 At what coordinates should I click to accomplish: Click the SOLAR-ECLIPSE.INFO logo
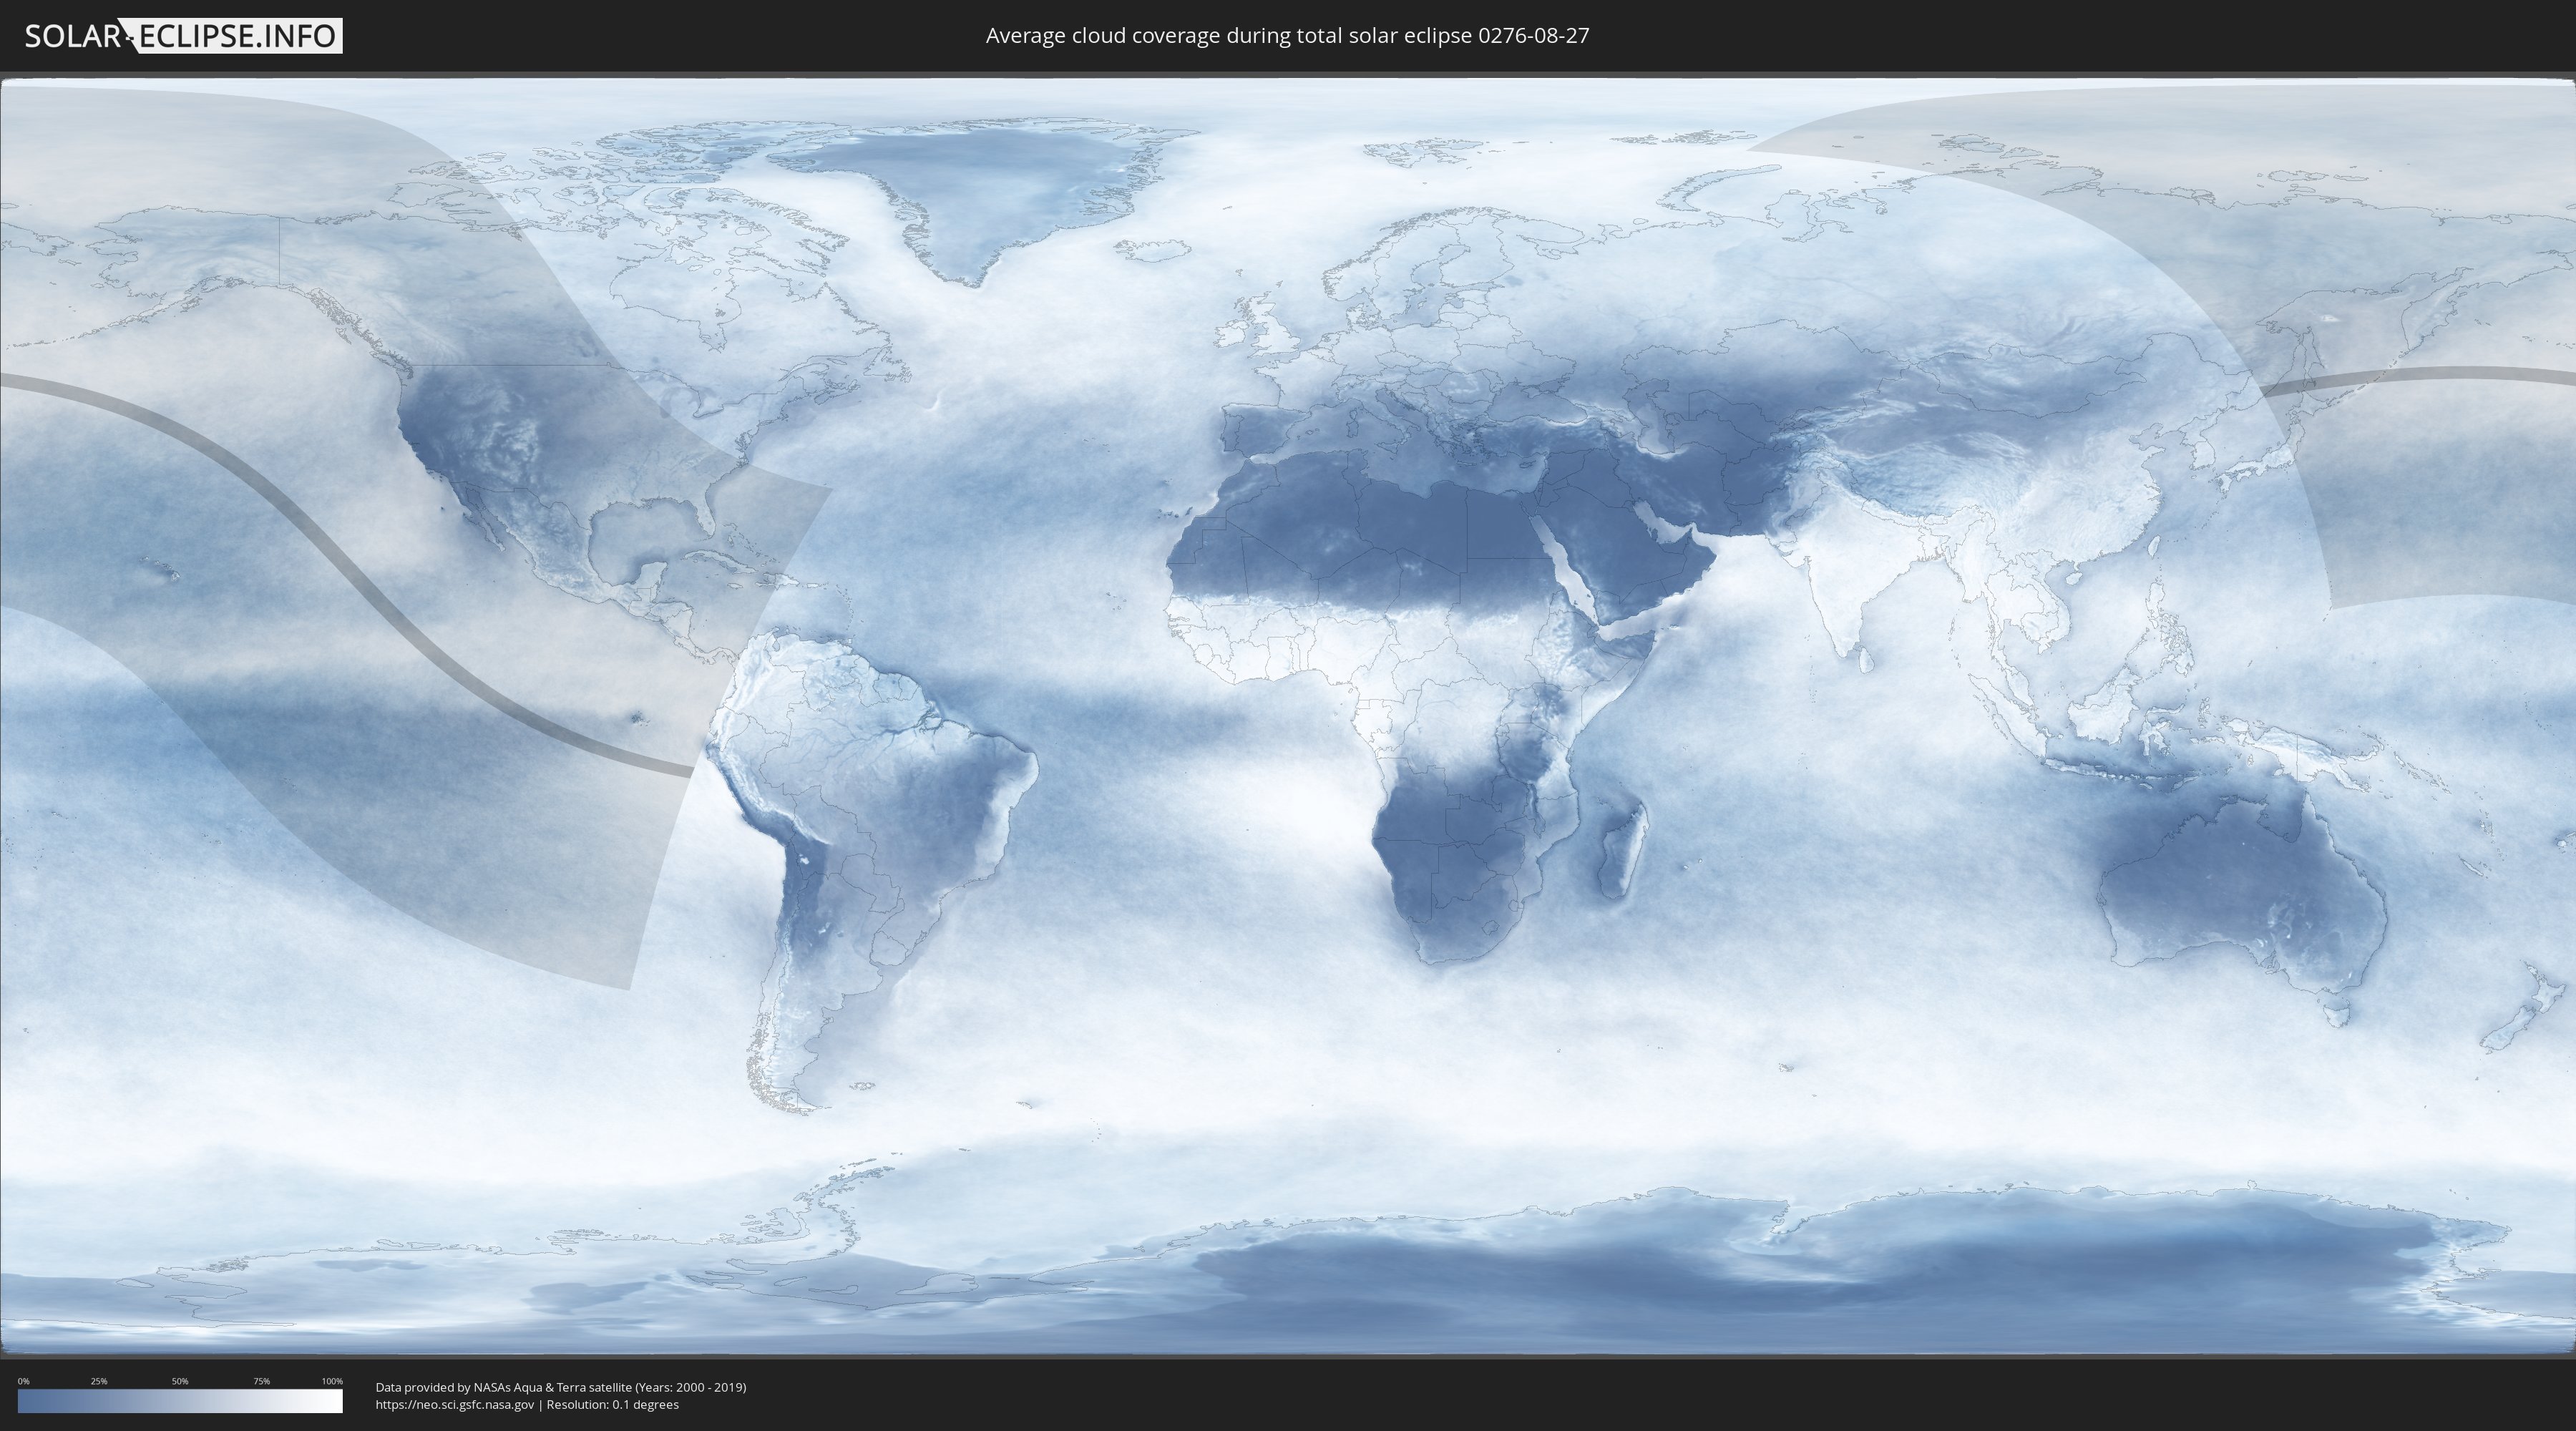[183, 36]
